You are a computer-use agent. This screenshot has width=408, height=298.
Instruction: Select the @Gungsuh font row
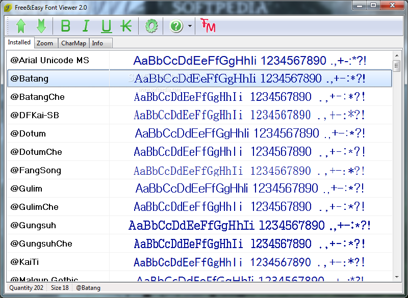pyautogui.click(x=199, y=225)
